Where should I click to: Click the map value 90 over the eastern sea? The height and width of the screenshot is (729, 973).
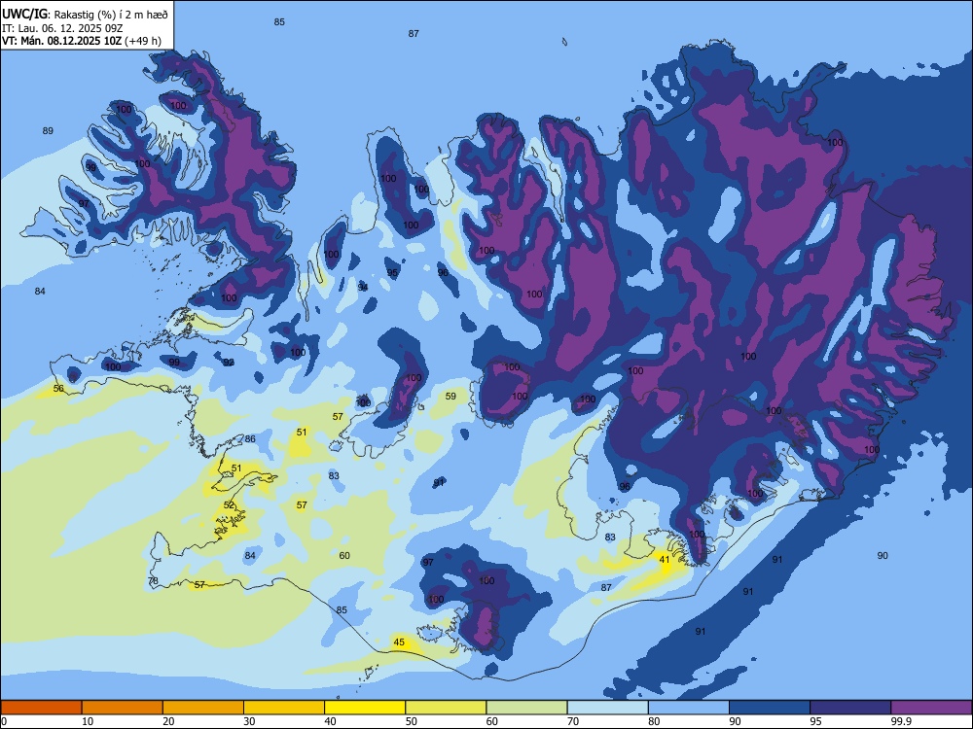[x=883, y=555]
